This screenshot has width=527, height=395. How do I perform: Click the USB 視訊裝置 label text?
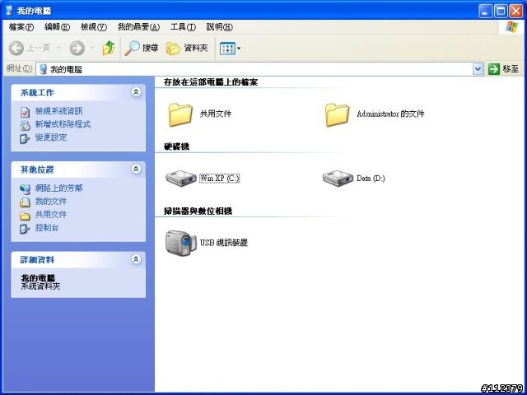click(224, 243)
